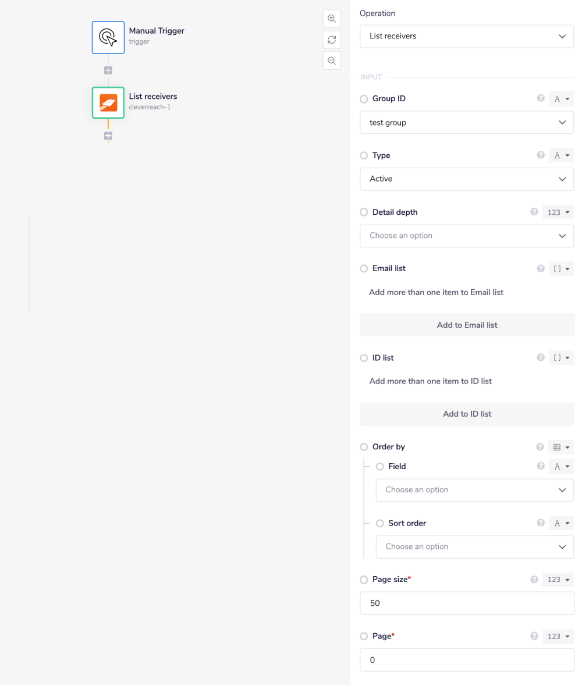The image size is (582, 685).
Task: Click the plus connector below the Manual Trigger node
Action: (x=108, y=70)
